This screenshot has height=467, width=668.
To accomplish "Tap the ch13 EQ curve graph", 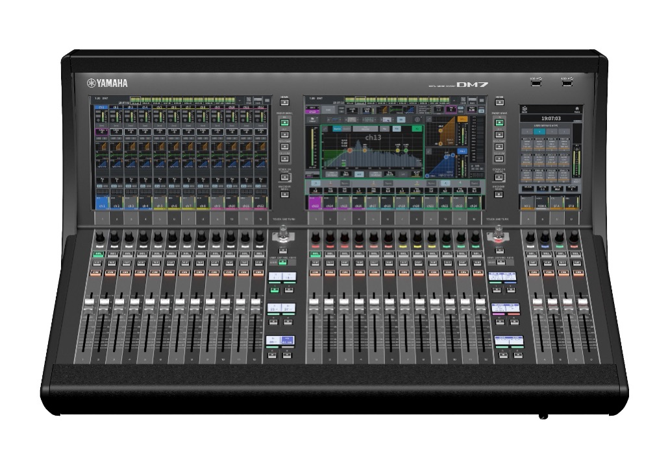I will pos(372,150).
